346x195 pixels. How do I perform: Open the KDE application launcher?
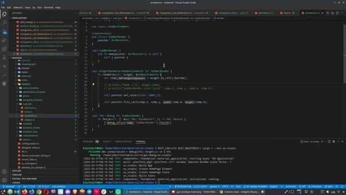click(x=3, y=192)
